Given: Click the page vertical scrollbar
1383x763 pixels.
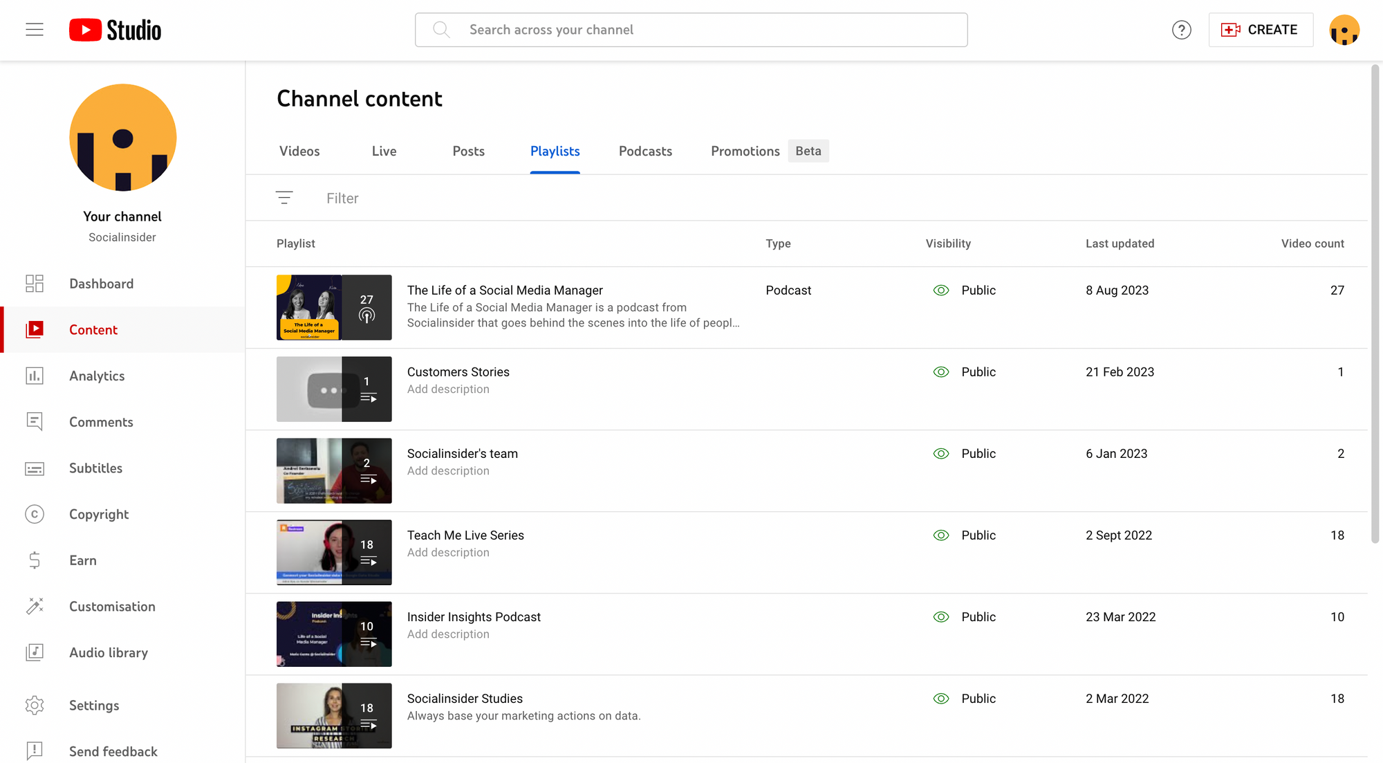Looking at the screenshot, I should click(1375, 304).
